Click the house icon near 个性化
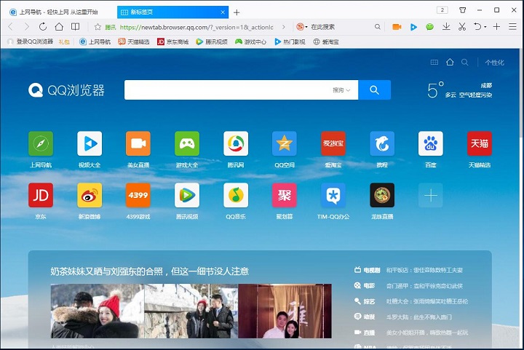Viewport: 524px width, 350px height. 450,62
